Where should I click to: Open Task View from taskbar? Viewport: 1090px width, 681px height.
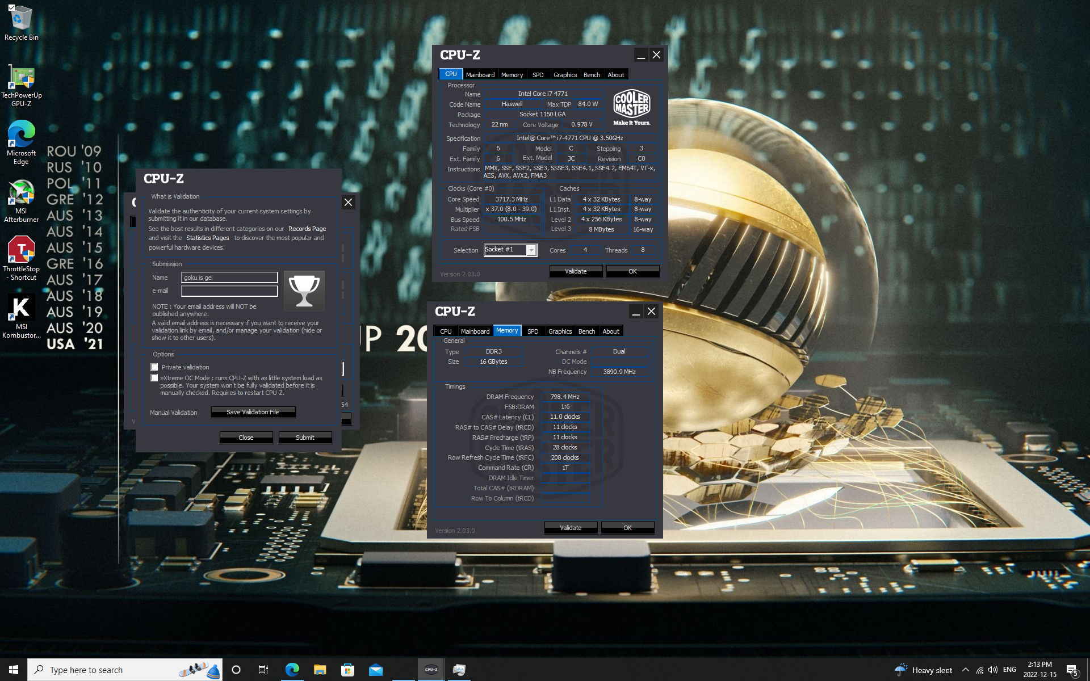pyautogui.click(x=263, y=670)
